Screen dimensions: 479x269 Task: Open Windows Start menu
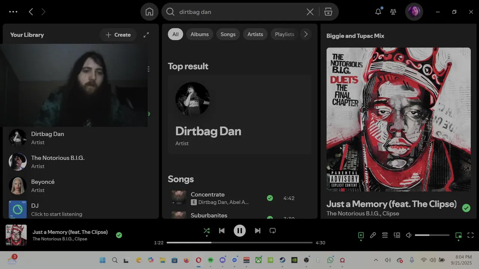[x=102, y=260]
